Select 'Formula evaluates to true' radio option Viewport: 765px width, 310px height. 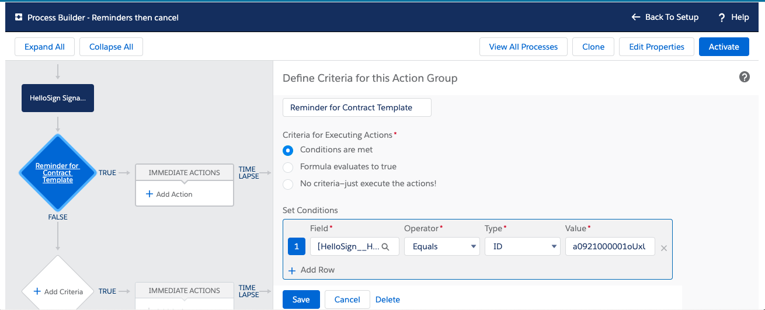point(288,167)
